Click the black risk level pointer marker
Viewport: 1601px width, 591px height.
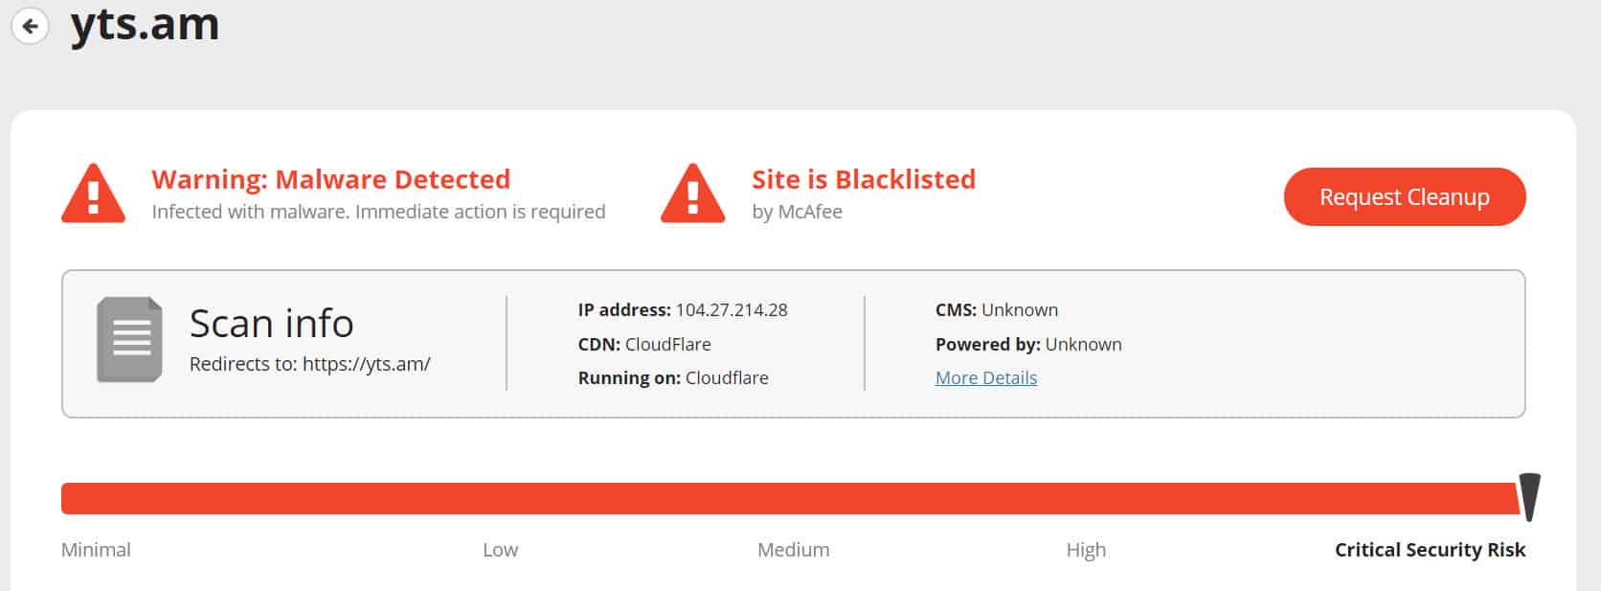pos(1530,496)
